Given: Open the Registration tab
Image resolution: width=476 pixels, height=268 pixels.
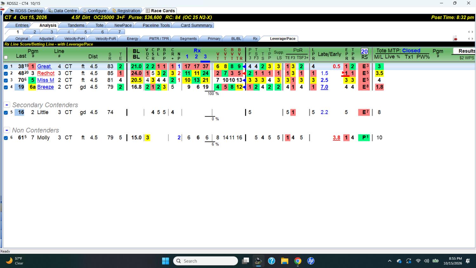Looking at the screenshot, I should [126, 11].
